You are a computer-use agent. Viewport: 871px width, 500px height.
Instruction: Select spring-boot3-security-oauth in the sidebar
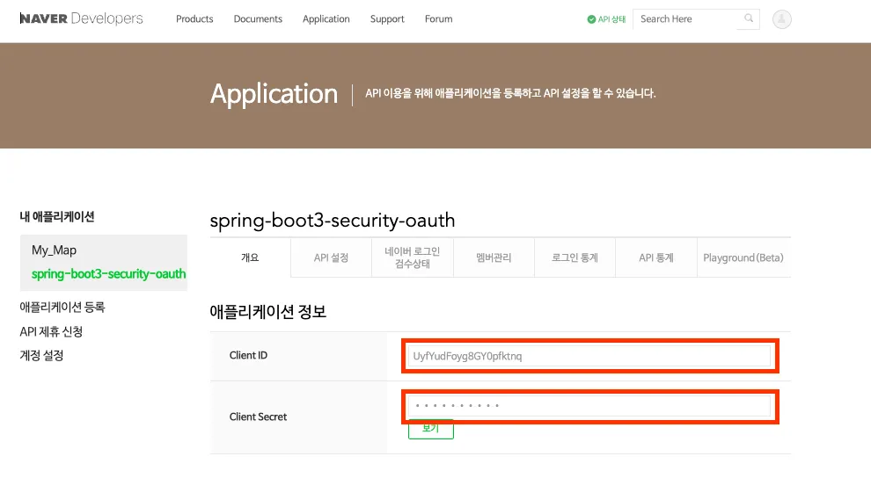[108, 274]
